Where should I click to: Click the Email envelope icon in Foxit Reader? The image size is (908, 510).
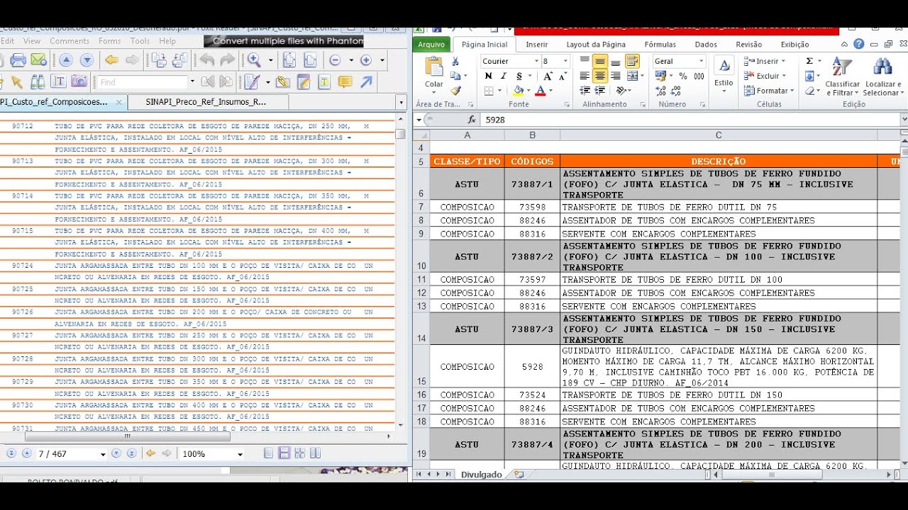pyautogui.click(x=38, y=60)
